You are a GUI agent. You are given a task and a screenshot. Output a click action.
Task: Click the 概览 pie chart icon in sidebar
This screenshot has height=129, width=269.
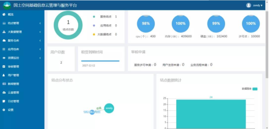pyautogui.click(x=4, y=15)
